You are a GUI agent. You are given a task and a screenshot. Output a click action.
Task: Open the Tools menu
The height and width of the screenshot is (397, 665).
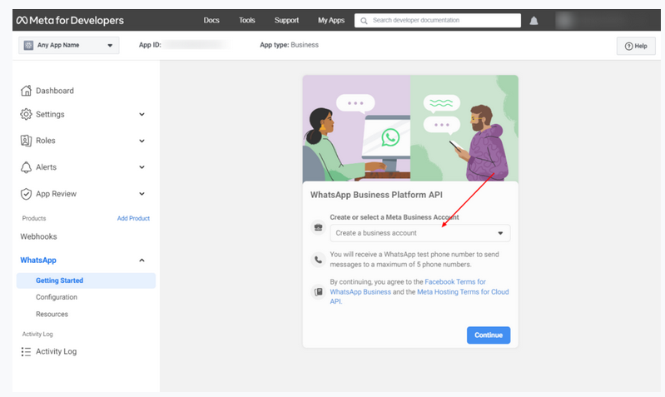[247, 20]
